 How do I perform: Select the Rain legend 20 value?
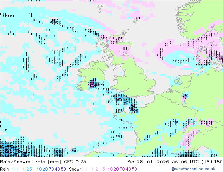pyautogui.click(x=45, y=169)
